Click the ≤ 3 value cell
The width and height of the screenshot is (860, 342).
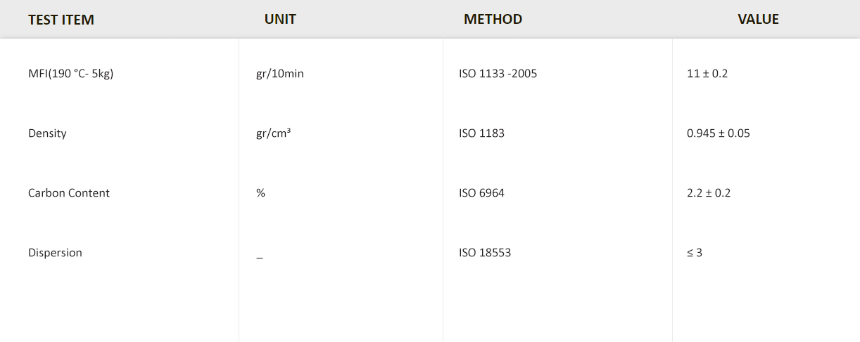point(695,252)
